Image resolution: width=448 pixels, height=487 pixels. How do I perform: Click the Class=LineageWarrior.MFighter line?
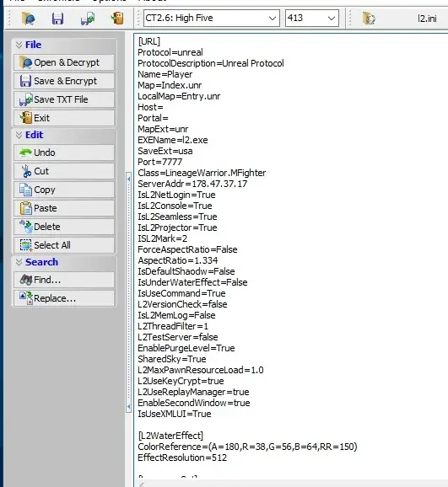coord(202,173)
